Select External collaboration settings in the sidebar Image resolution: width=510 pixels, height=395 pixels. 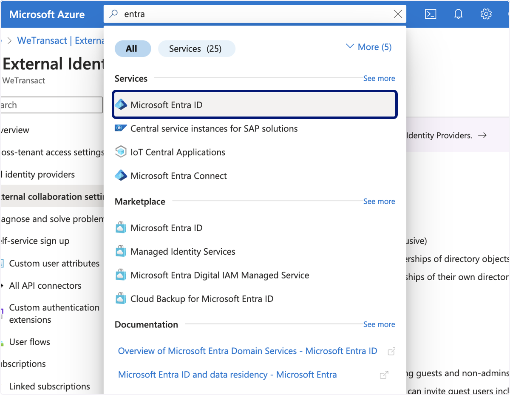52,196
